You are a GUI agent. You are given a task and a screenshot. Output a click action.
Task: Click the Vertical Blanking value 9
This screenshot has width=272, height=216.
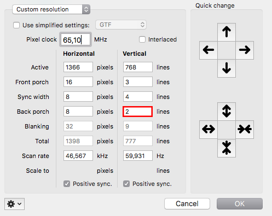click(x=138, y=126)
